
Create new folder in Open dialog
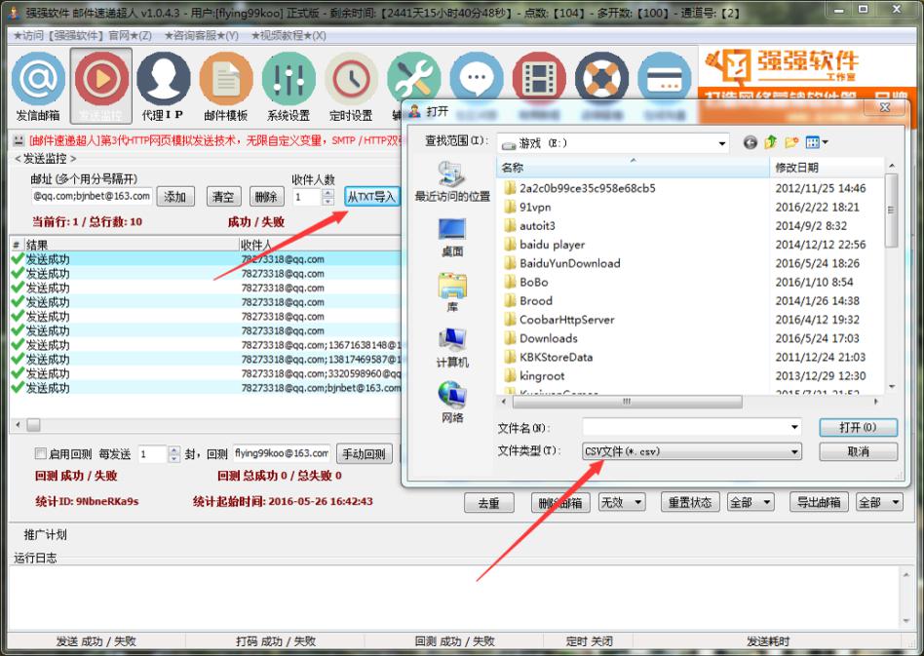point(790,142)
